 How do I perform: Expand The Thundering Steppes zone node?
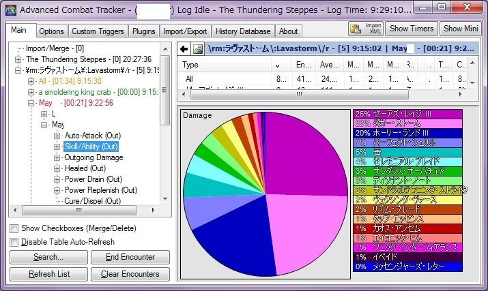[x=18, y=59]
